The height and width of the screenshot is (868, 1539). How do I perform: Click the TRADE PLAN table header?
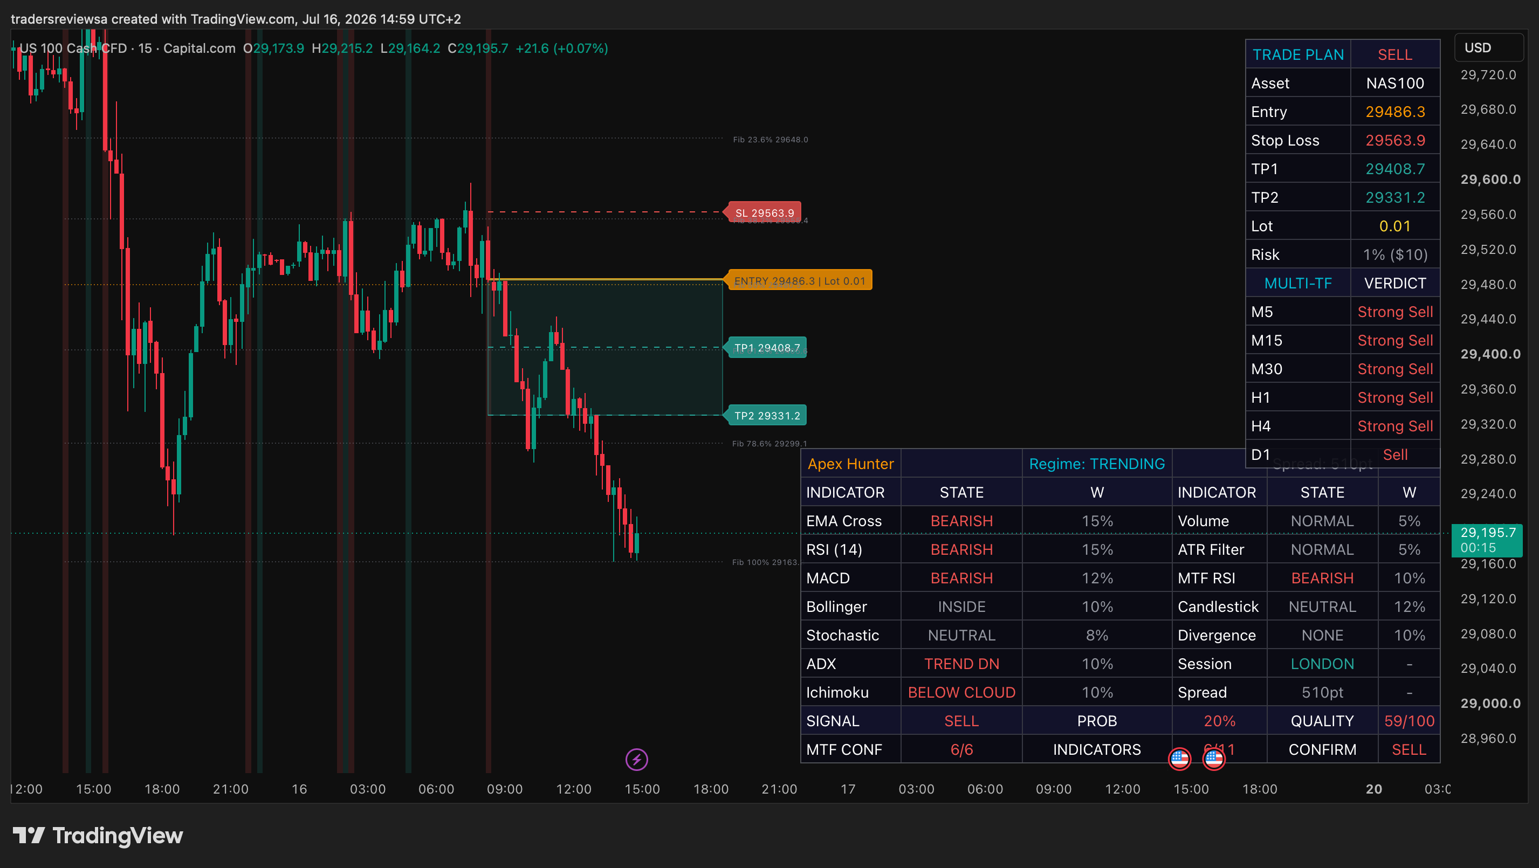[x=1297, y=54]
